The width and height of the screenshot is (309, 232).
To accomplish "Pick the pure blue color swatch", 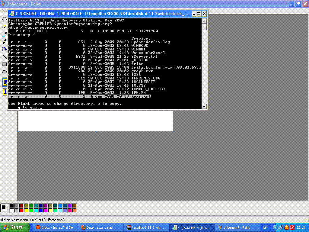I will coord(41,211).
